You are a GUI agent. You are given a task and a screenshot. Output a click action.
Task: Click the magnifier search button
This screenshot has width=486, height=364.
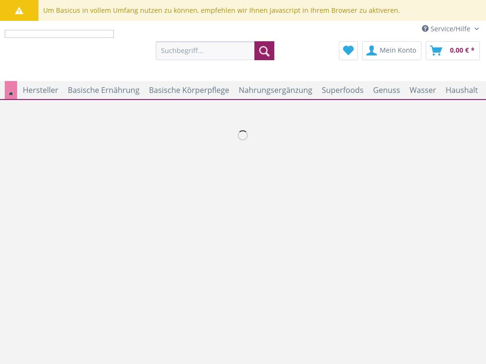[264, 51]
